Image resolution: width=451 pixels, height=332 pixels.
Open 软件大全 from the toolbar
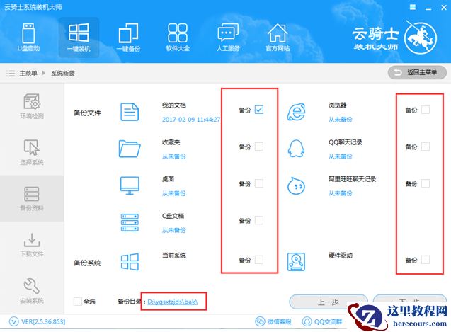tap(178, 38)
